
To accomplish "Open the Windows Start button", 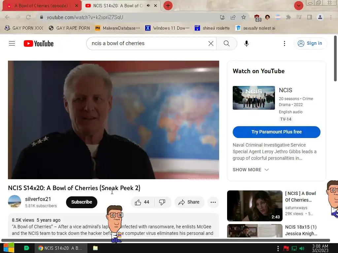I will click(x=9, y=248).
